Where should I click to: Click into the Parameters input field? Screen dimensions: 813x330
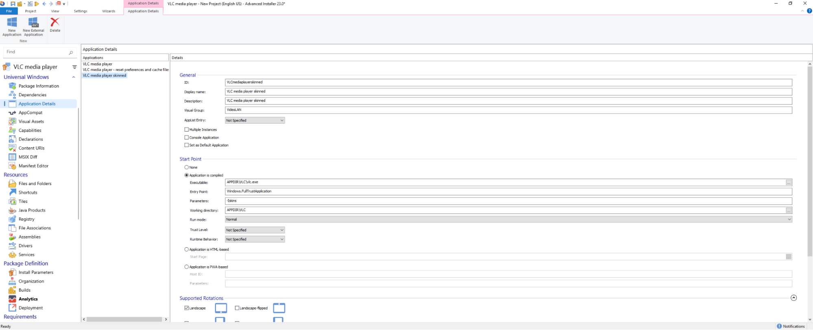pos(508,201)
